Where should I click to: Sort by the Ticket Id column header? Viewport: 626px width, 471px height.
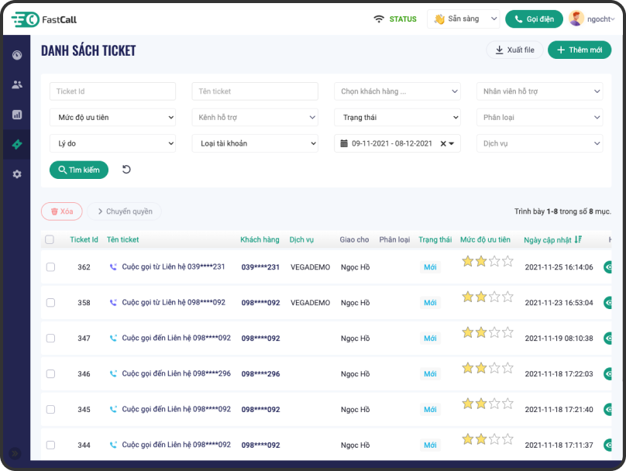(84, 239)
